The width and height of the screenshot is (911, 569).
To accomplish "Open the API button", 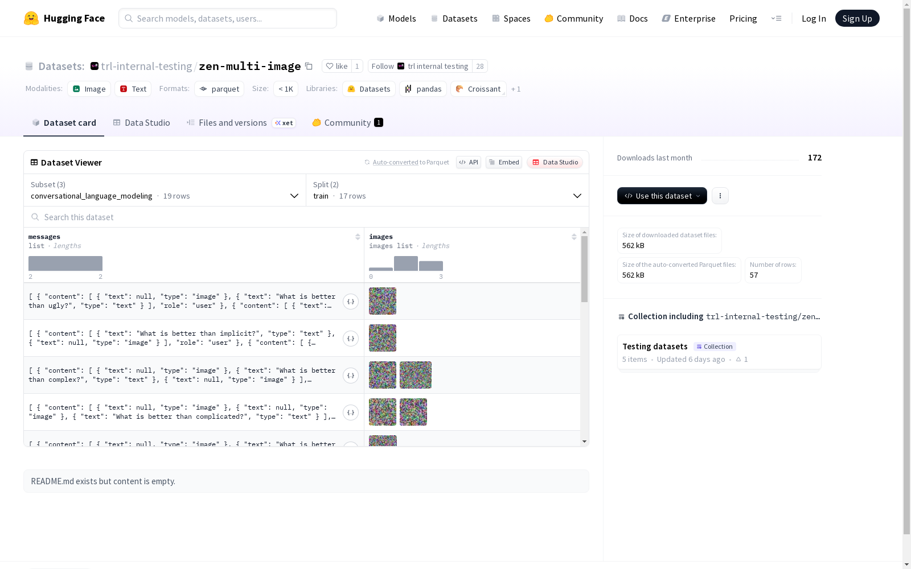I will pos(469,162).
